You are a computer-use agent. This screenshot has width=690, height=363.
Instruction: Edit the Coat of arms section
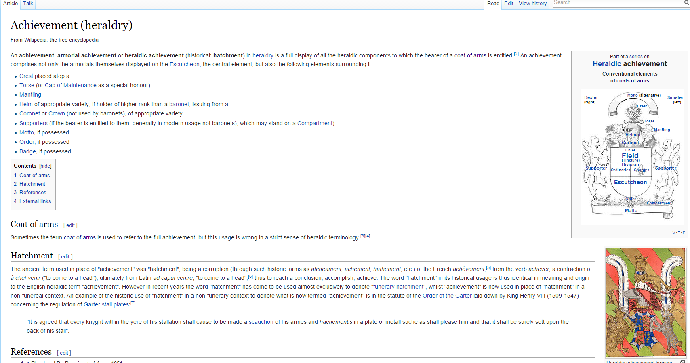tap(70, 225)
